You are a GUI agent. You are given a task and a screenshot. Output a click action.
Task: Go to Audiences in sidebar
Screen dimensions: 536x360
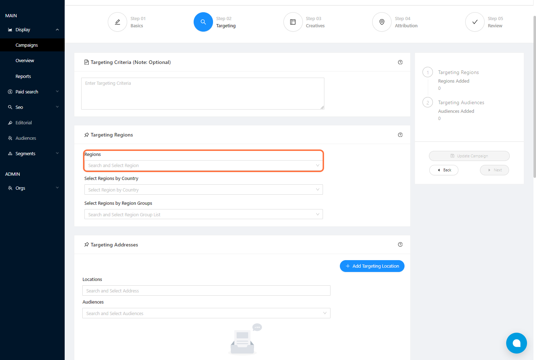tap(26, 138)
